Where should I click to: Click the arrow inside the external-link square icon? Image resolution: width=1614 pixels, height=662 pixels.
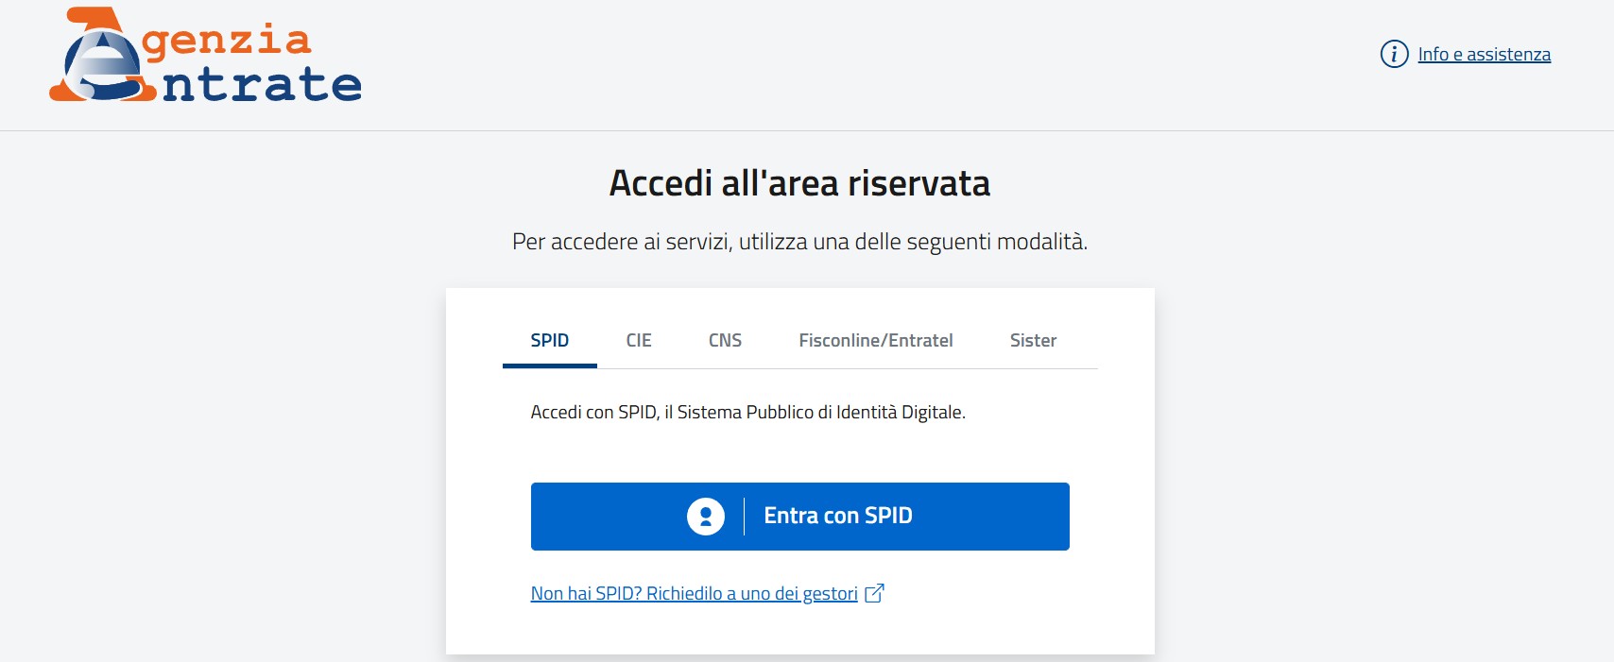pos(878,590)
